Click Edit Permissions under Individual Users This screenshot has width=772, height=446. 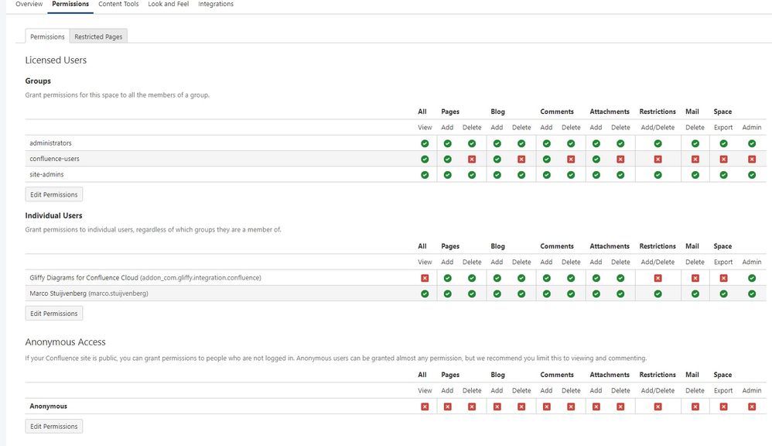tap(54, 314)
